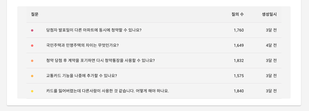Sort by the 질문 column header

(35, 14)
